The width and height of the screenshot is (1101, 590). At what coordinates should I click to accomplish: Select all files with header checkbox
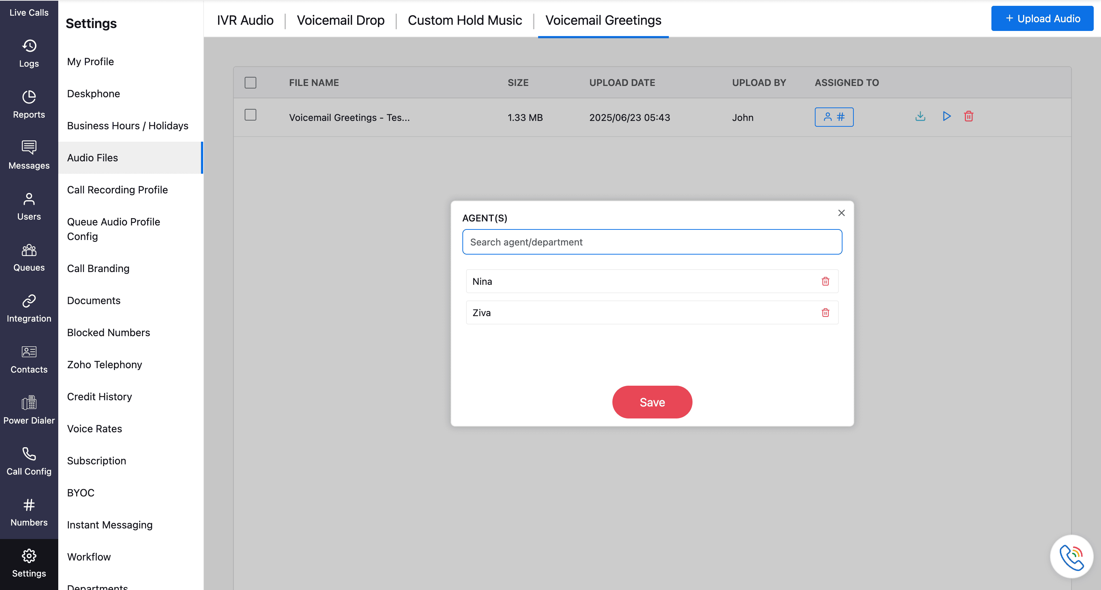pyautogui.click(x=250, y=83)
